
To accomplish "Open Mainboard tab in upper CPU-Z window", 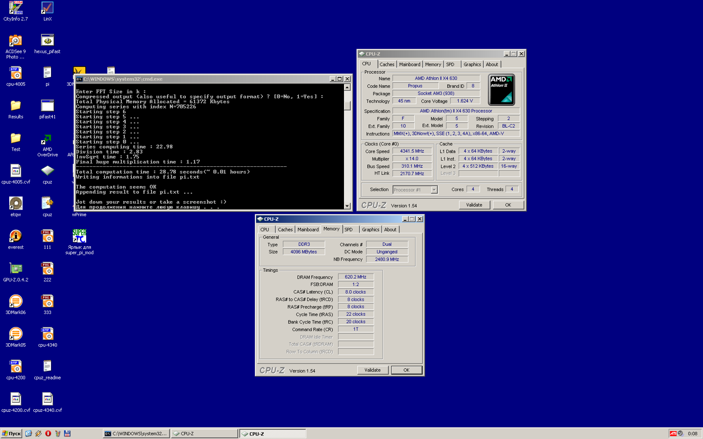I will click(409, 64).
